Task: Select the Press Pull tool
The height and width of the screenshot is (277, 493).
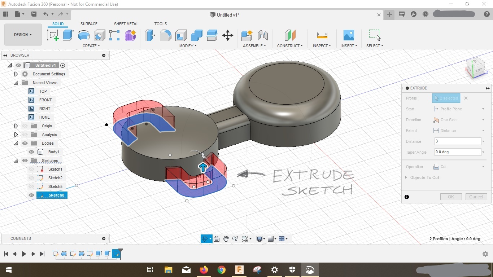Action: coord(150,35)
